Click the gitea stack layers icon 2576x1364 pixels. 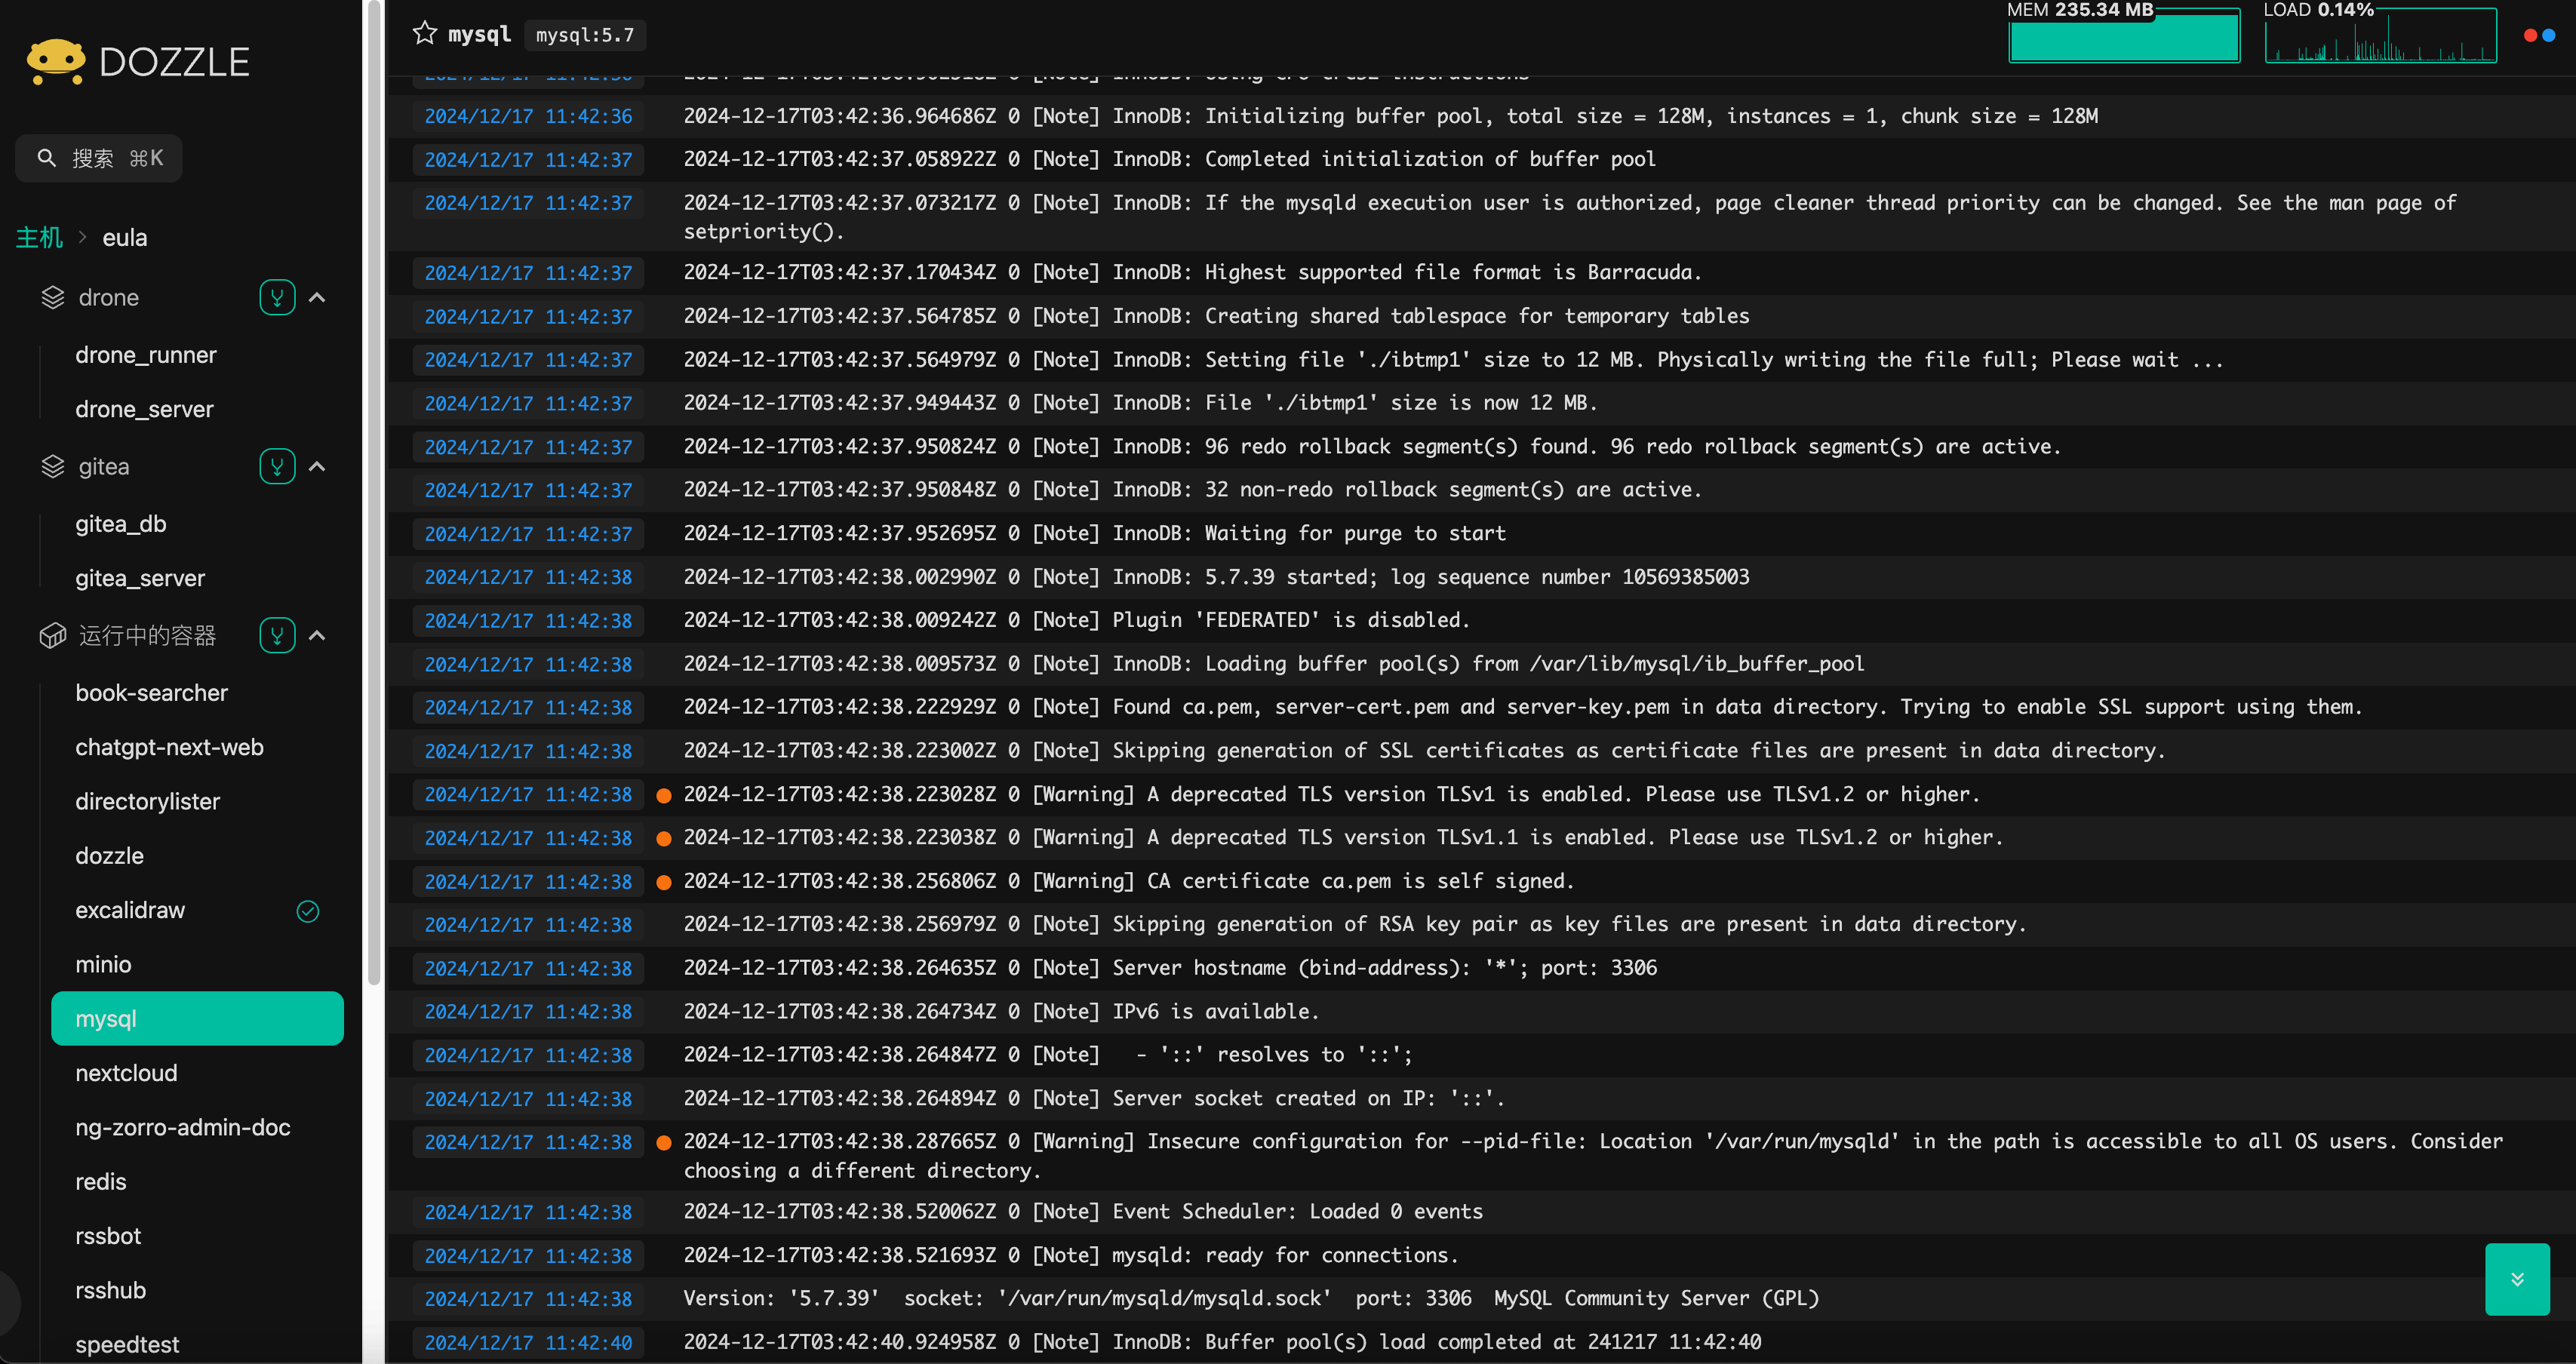pyautogui.click(x=52, y=467)
